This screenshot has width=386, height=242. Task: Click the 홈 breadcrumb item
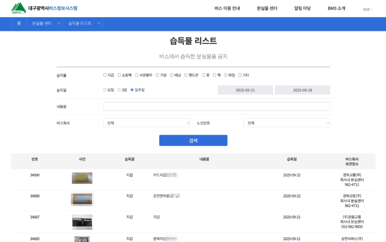pos(19,23)
